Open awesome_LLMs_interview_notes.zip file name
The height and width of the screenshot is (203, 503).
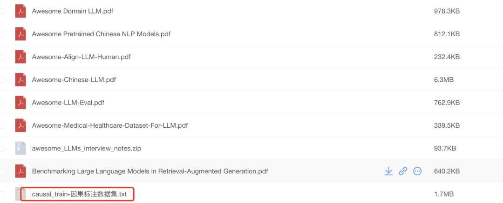(x=86, y=149)
